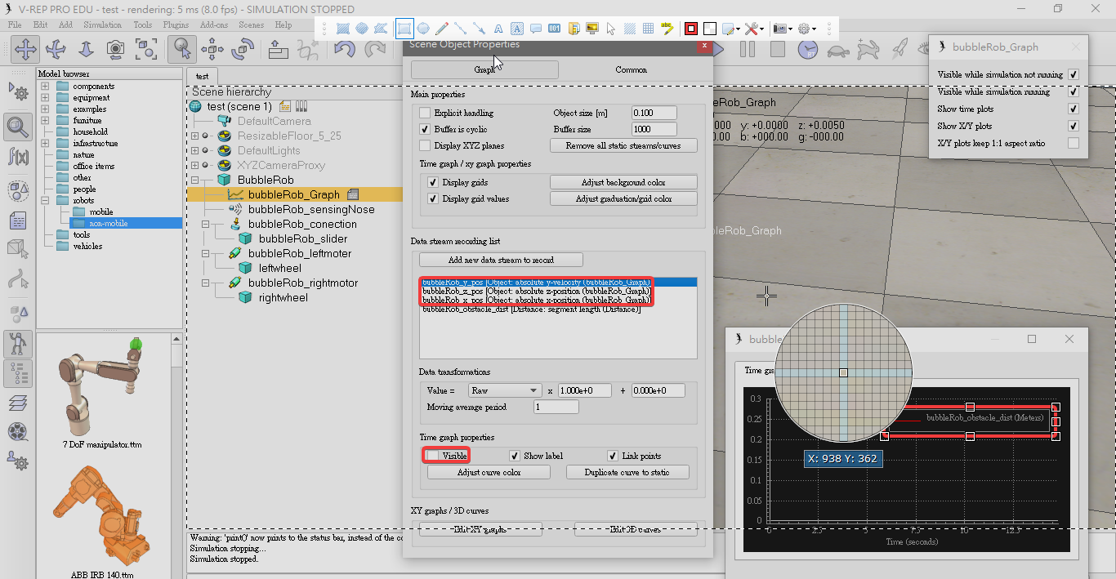Screen dimensions: 1116x579
Task: Select the camera rotate tool
Action: 56,49
